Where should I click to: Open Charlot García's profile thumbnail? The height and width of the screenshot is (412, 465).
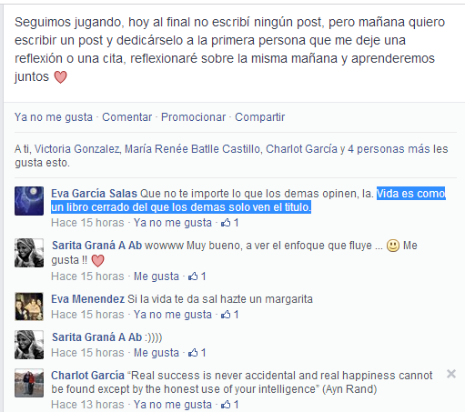(x=29, y=383)
